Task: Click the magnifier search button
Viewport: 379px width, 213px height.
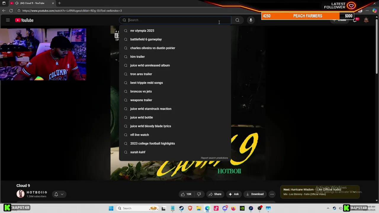Action: (x=237, y=20)
